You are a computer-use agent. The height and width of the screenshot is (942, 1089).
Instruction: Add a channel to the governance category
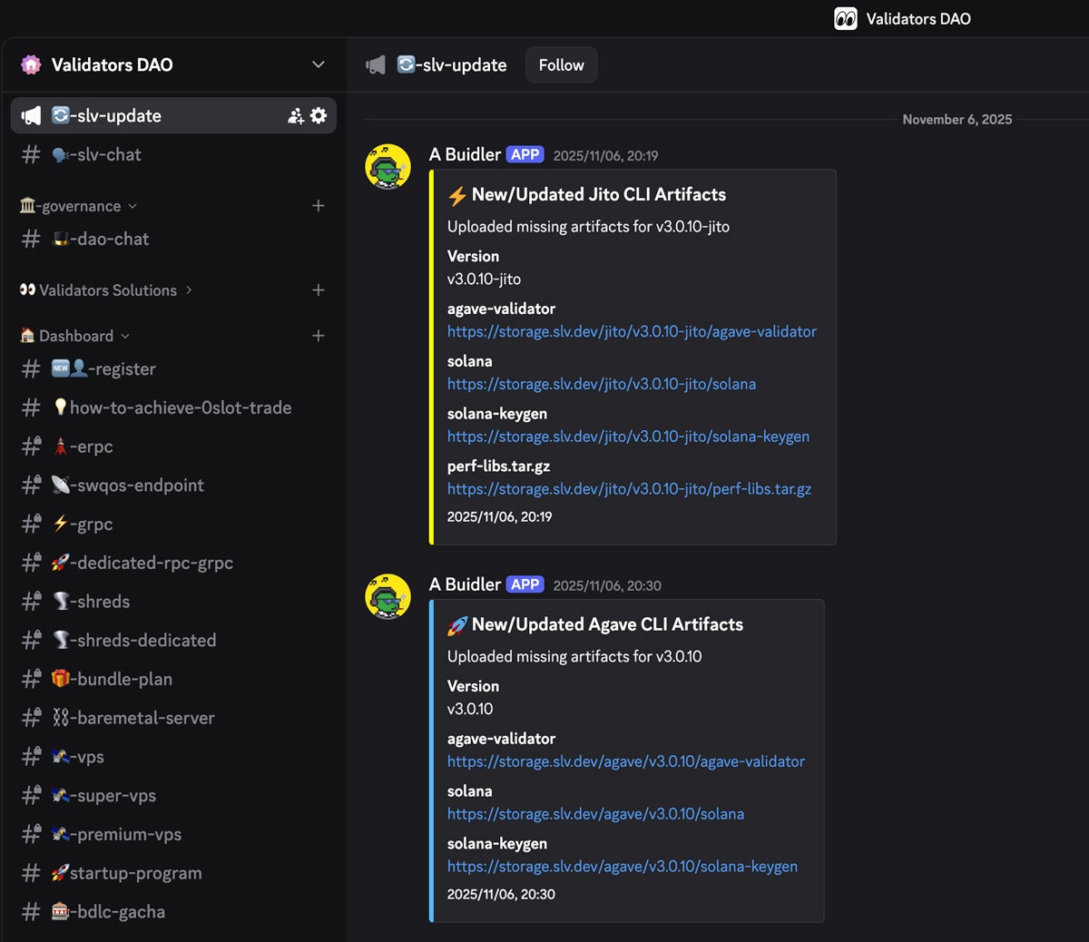[319, 206]
